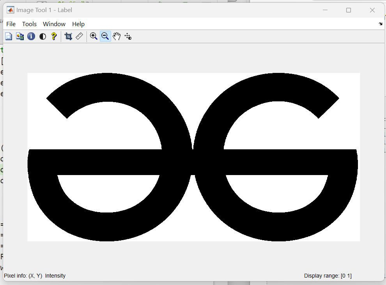This screenshot has height=285, width=386.
Task: Show Image Information with the blue info icon
Action: (31, 37)
